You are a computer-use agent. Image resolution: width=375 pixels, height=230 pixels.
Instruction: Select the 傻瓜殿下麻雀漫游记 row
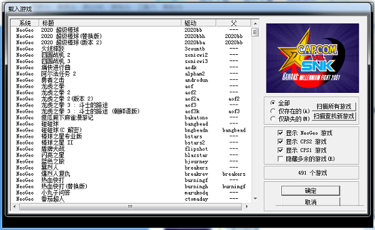click(x=131, y=117)
